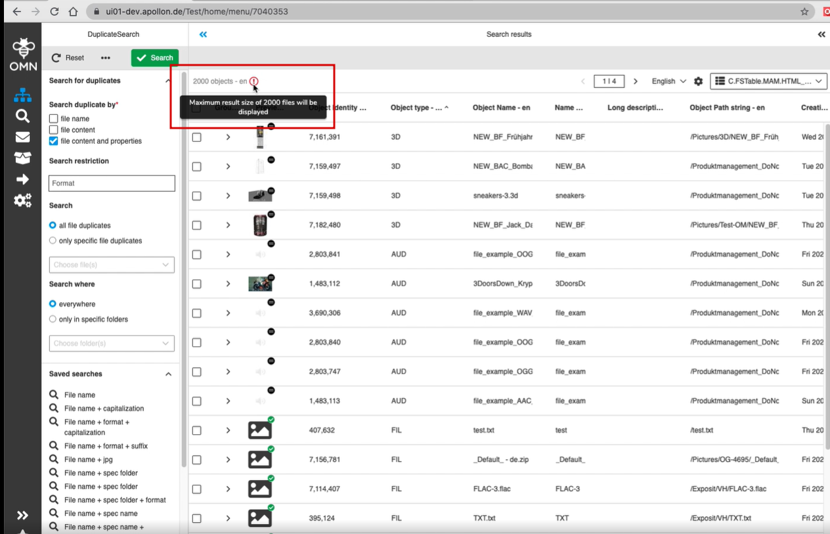Screen dimensions: 830x534
Task: Enable the 'file name' search checkbox
Action: click(53, 120)
